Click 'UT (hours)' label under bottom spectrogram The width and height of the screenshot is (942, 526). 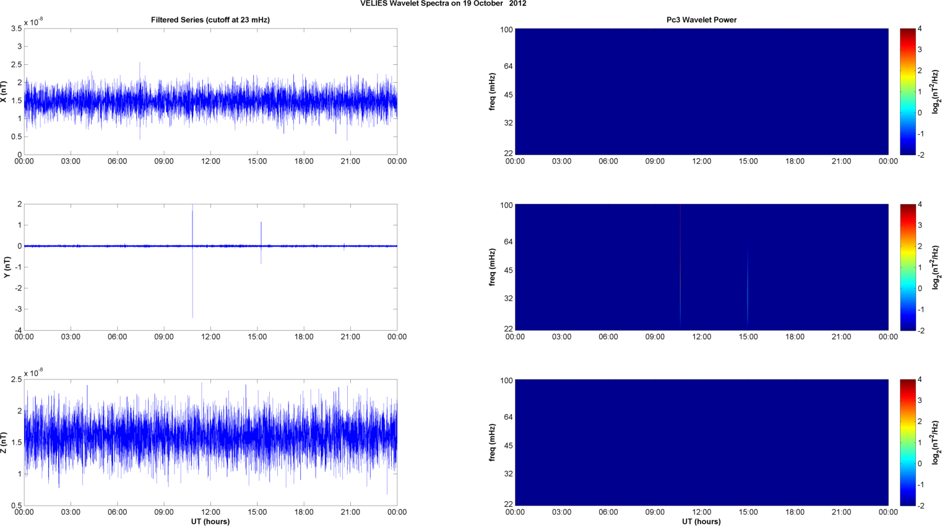coord(701,522)
